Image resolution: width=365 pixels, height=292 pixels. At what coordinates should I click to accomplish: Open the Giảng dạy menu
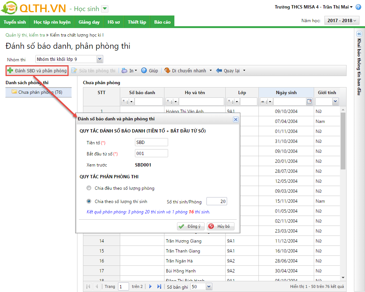click(89, 22)
